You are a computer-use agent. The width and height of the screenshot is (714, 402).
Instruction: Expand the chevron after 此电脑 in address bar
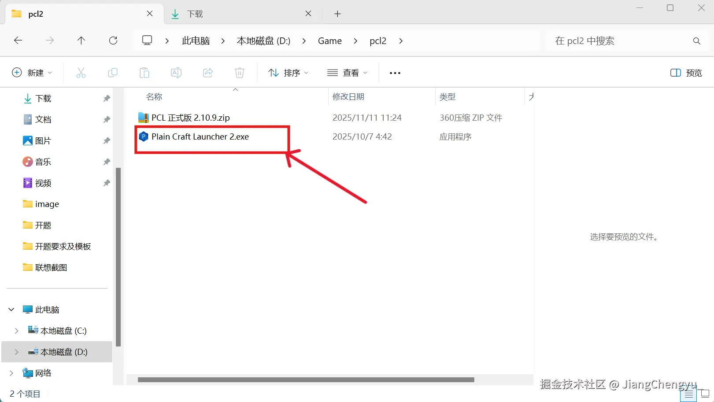[223, 41]
